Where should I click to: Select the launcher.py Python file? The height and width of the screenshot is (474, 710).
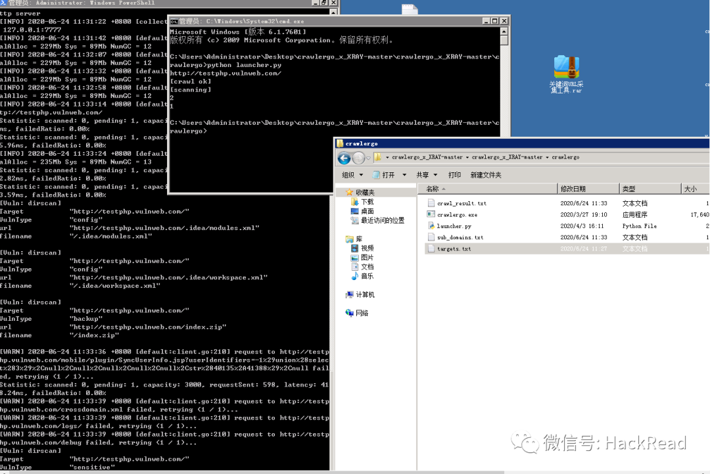(454, 226)
